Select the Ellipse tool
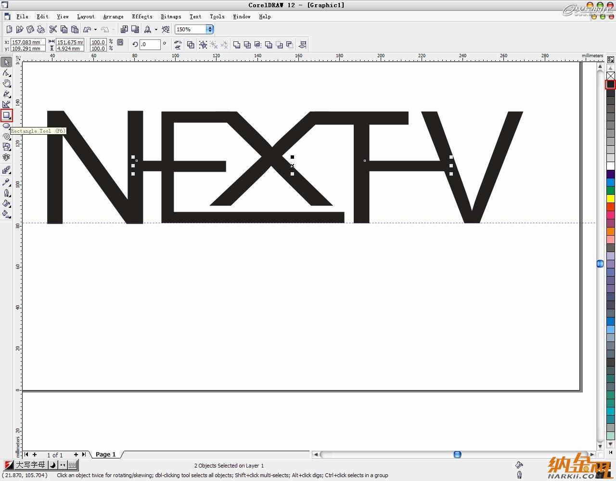Viewport: 616px width, 481px height. (6, 126)
